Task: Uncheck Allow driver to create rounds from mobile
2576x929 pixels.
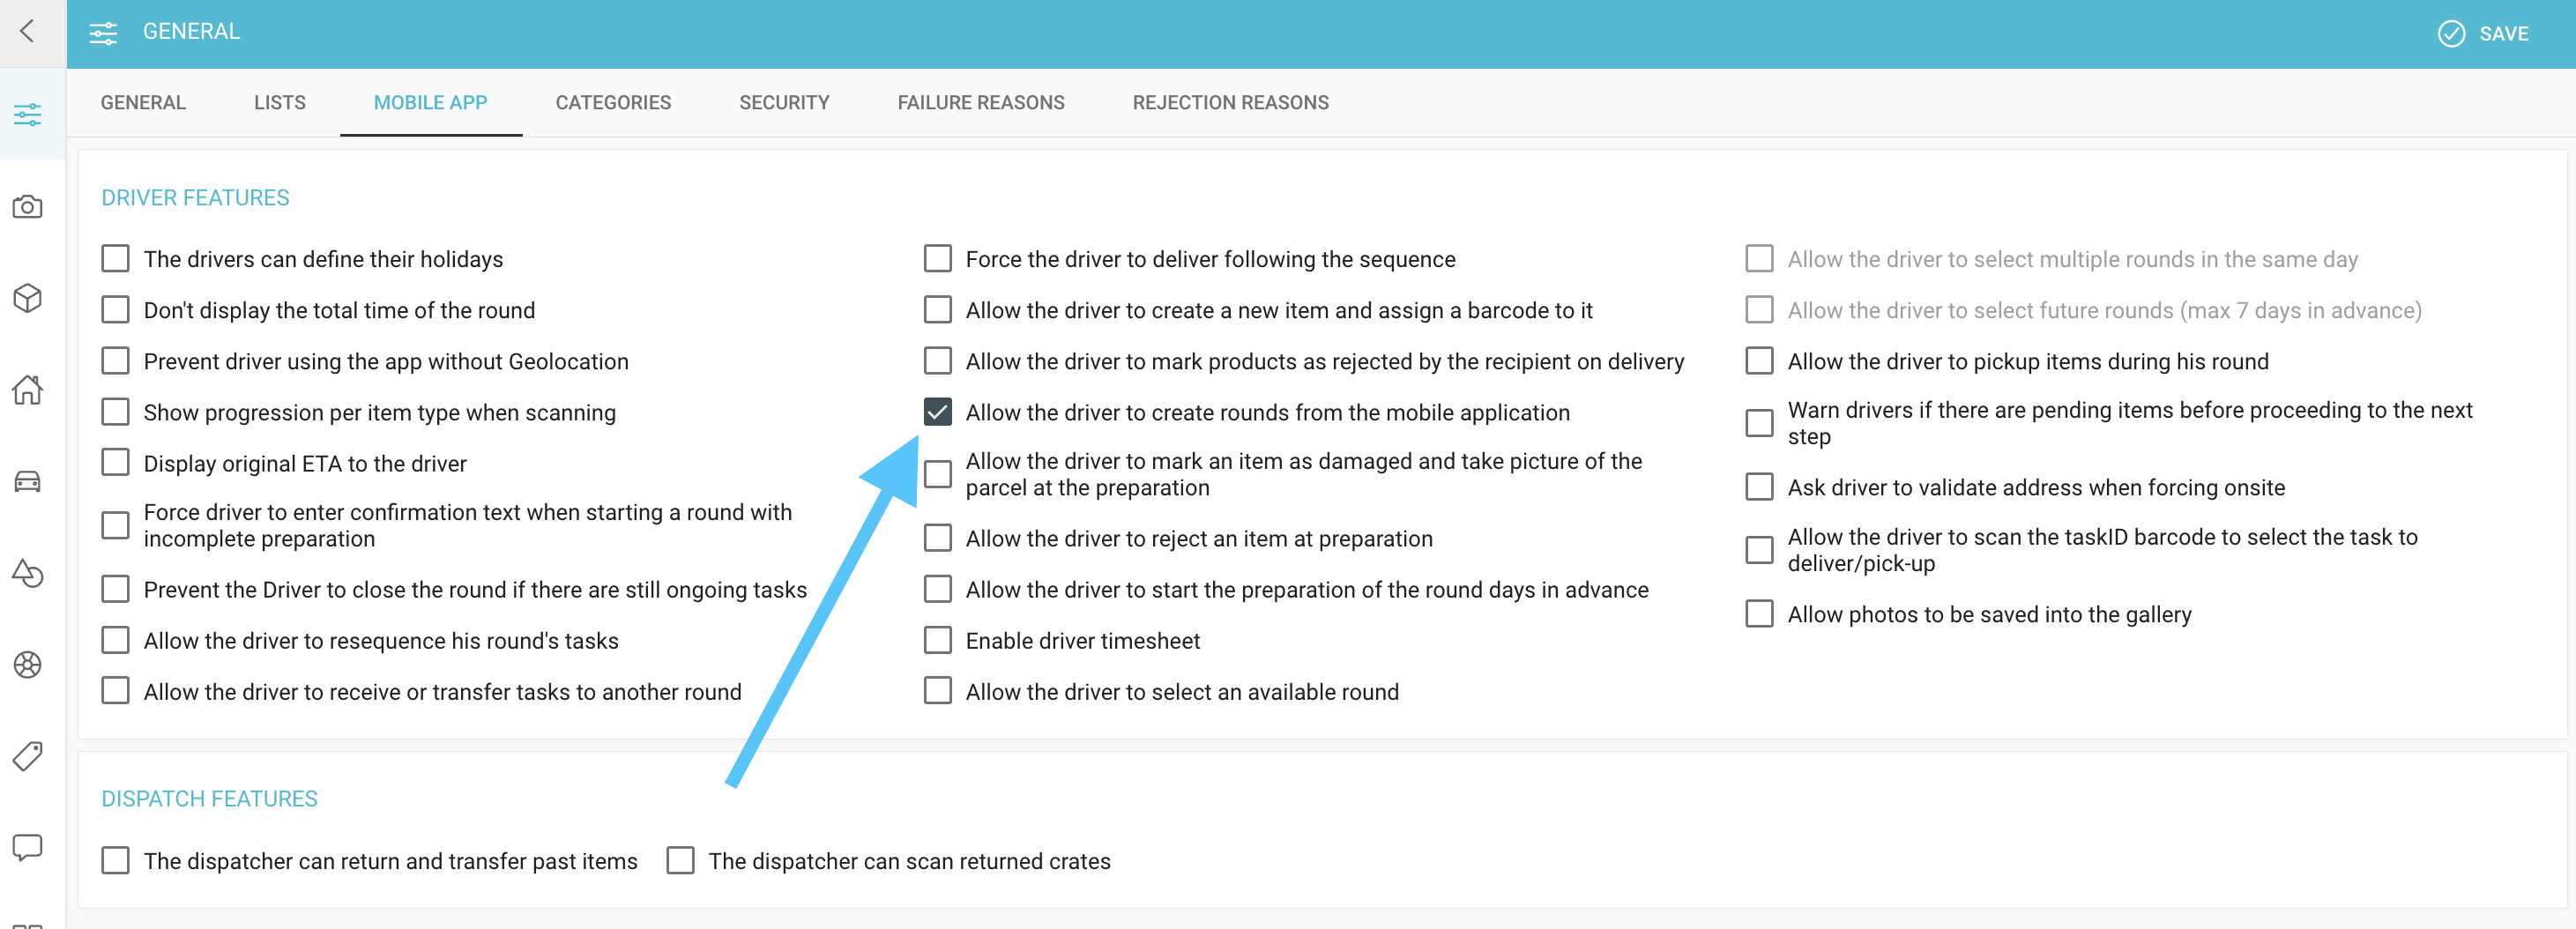Action: coord(938,412)
